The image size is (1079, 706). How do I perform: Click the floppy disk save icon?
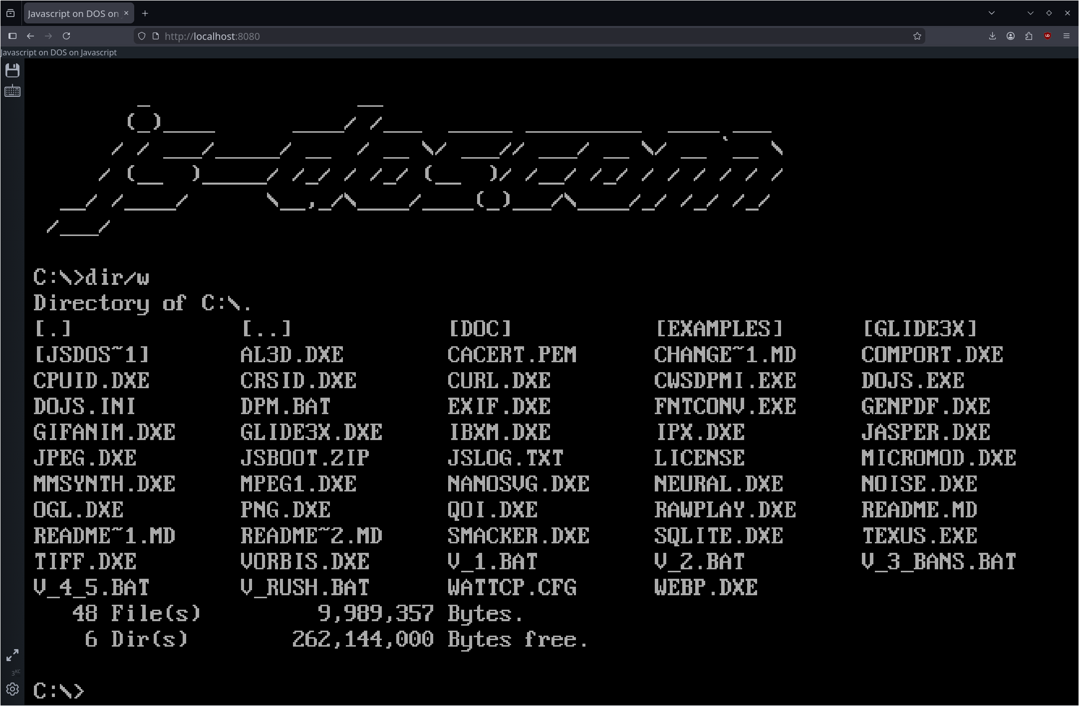12,70
